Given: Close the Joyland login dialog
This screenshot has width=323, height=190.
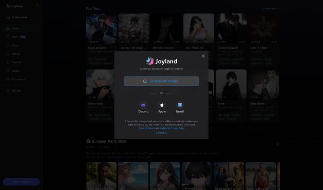Looking at the screenshot, I should pyautogui.click(x=203, y=56).
